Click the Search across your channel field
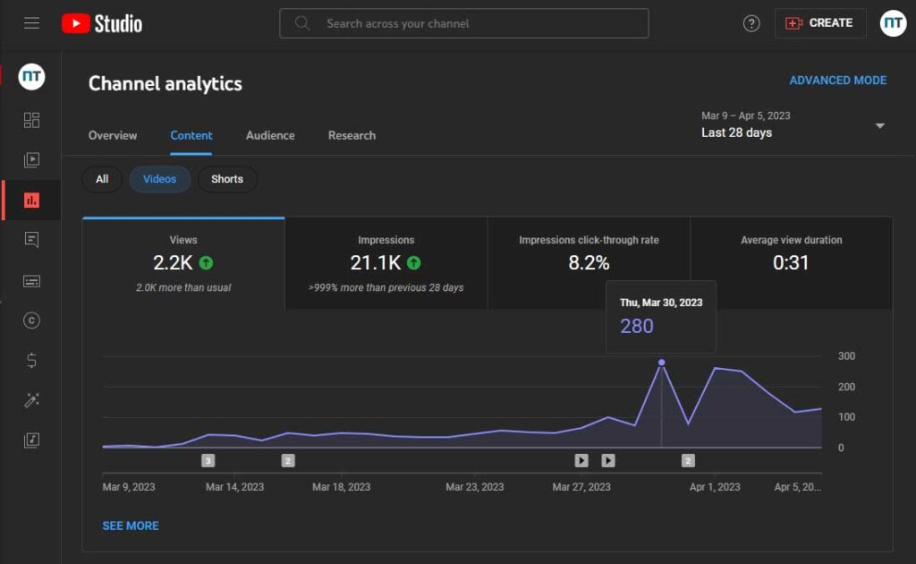916x564 pixels. coord(464,23)
